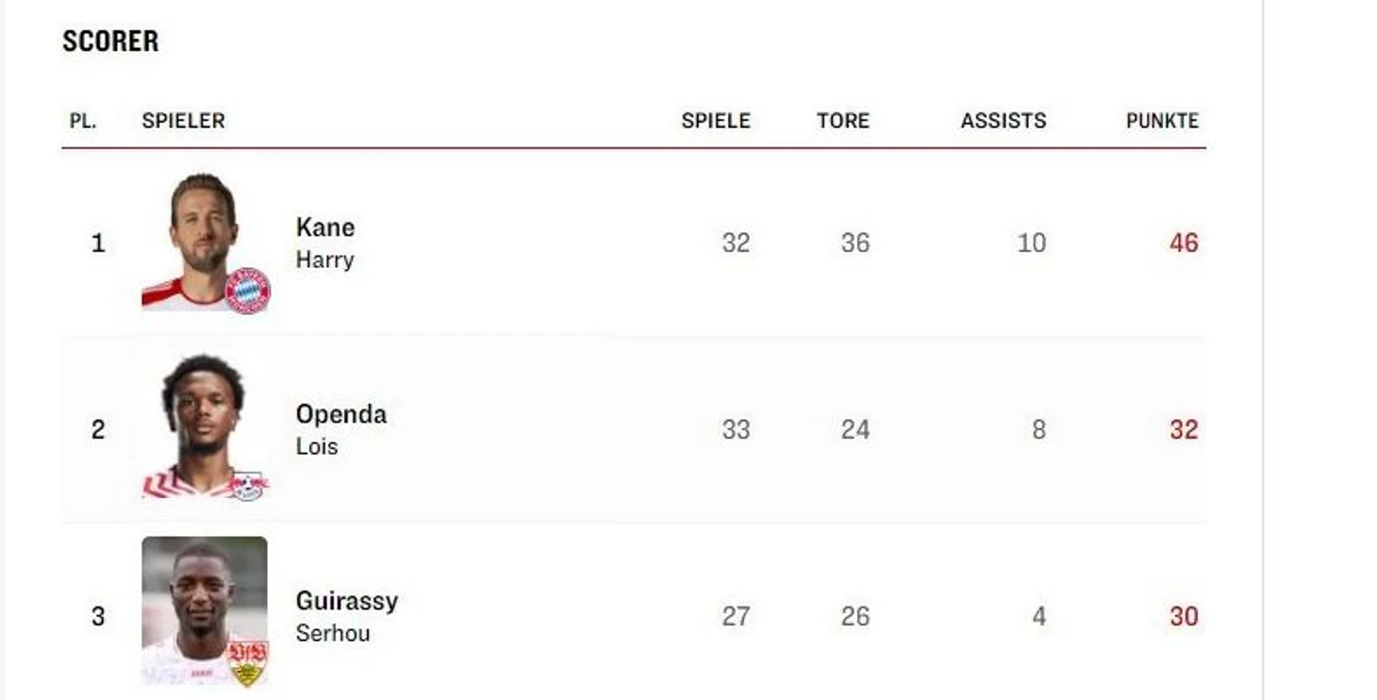Screen dimensions: 1377x700
Task: Sort table by the Tore column
Action: pos(842,121)
